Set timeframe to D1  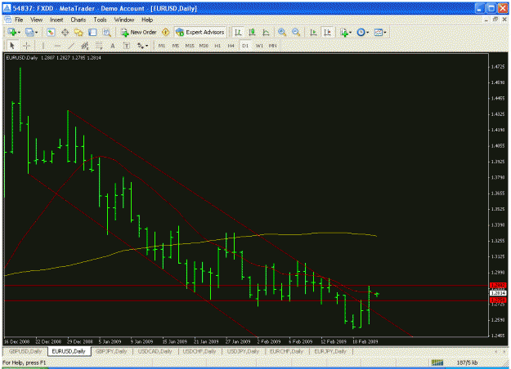(x=245, y=46)
